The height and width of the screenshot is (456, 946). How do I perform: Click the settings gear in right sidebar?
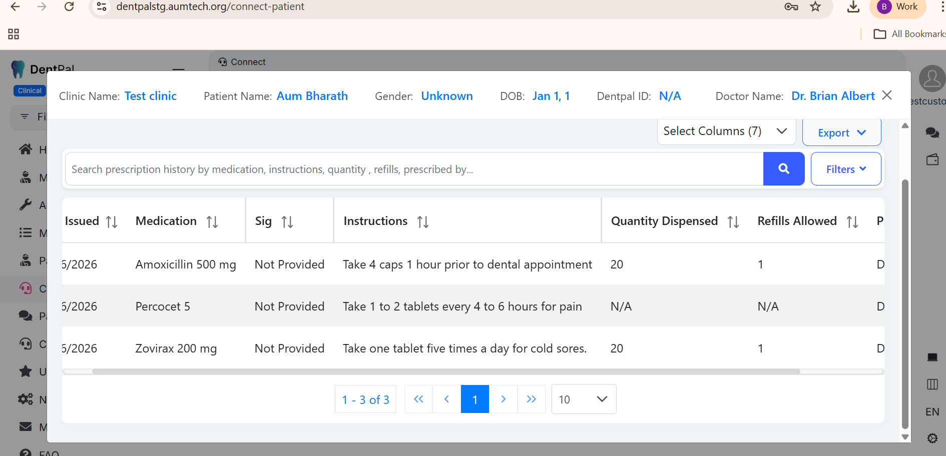point(932,438)
